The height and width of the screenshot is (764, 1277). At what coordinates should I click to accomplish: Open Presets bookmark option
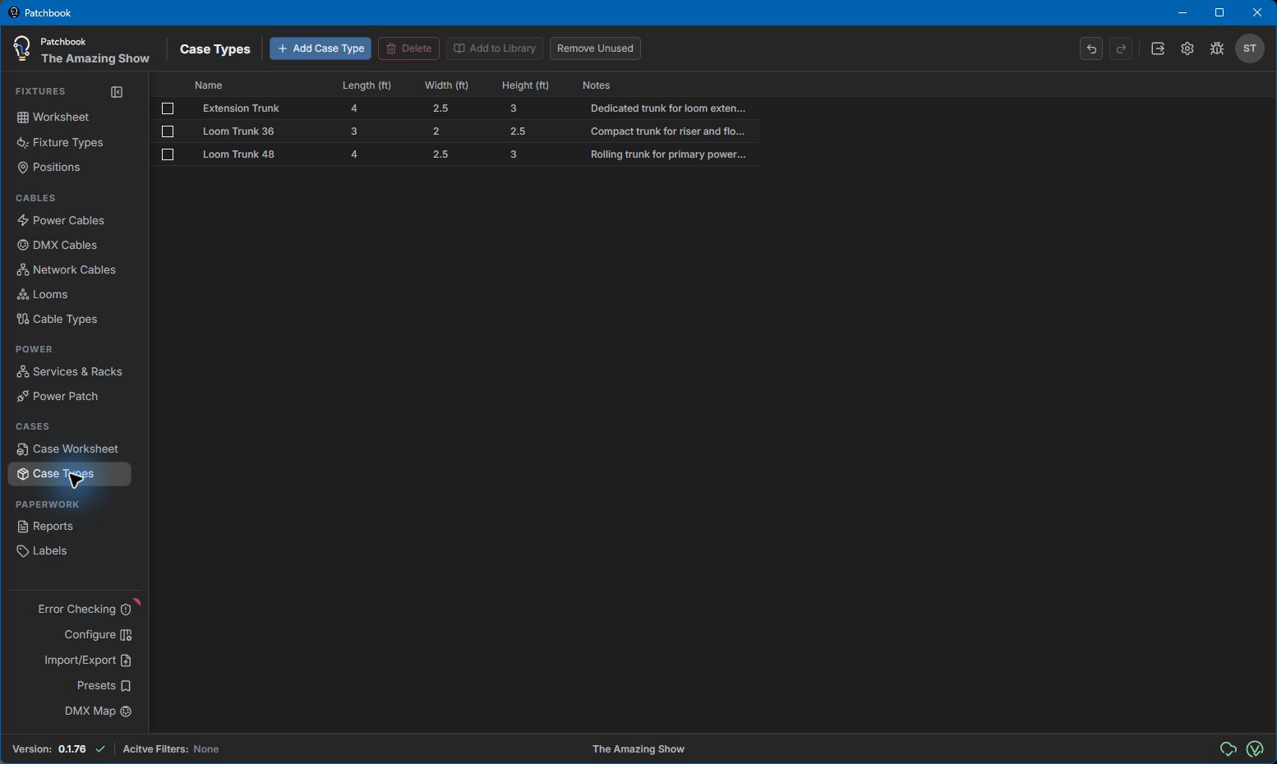click(x=104, y=685)
